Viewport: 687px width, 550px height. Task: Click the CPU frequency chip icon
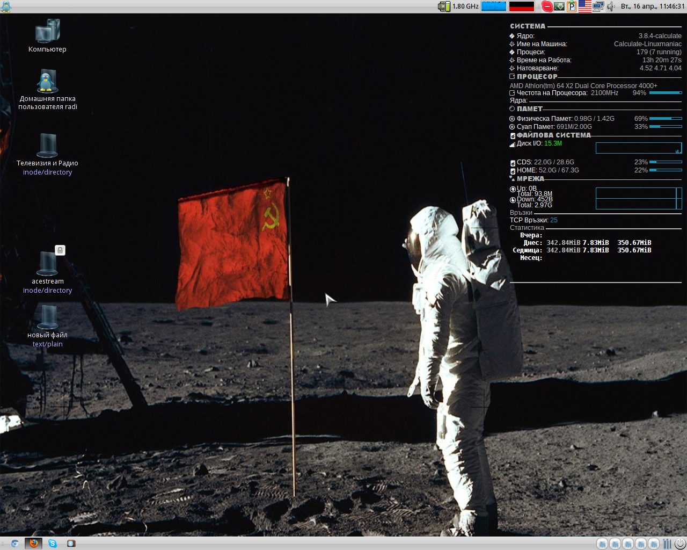[444, 6]
